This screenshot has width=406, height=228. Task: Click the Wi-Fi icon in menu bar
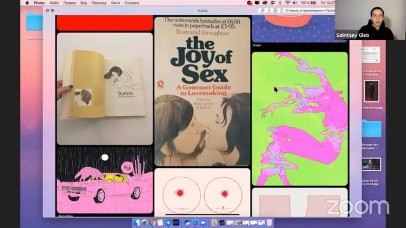(287, 3)
